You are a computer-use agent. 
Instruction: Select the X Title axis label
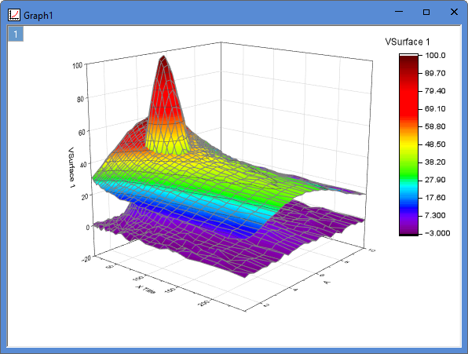(x=145, y=289)
